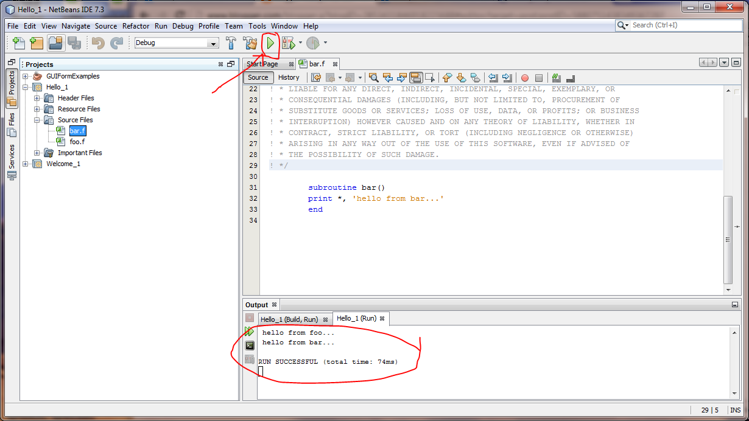Toggle rectangular selection mode

[x=429, y=77]
